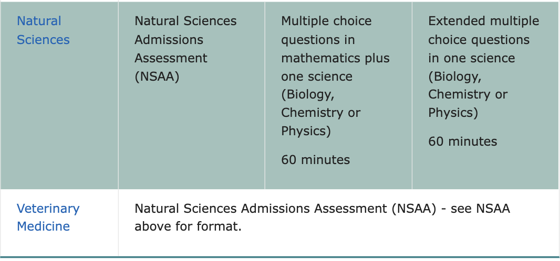Click 'Multiple choice' at top of third column

click(x=326, y=21)
